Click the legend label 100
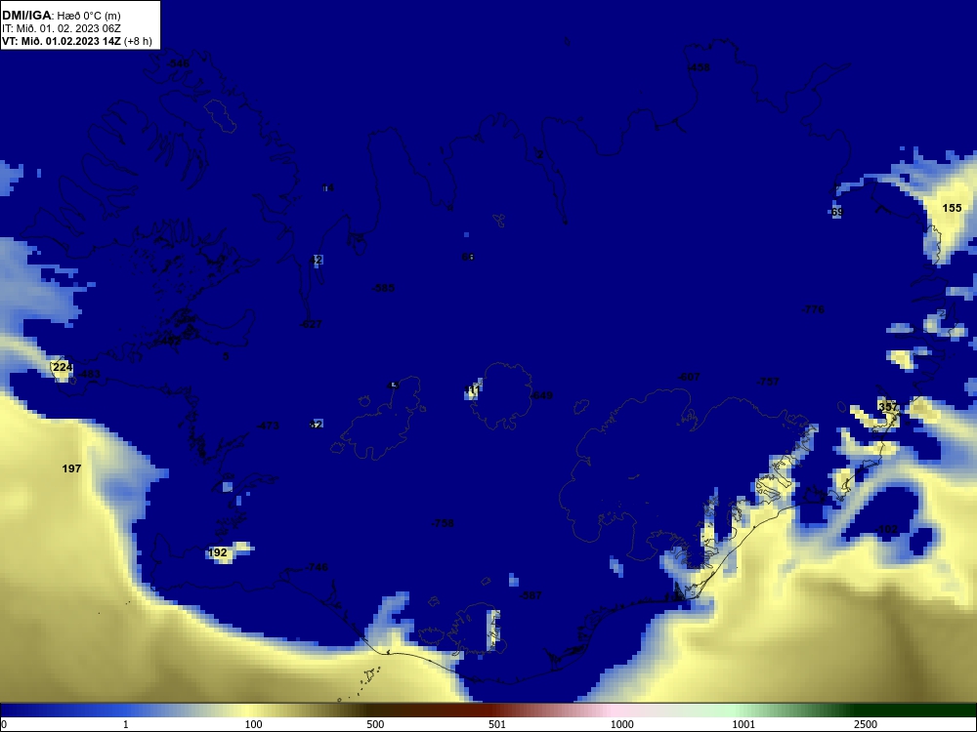The image size is (977, 732). [x=253, y=724]
